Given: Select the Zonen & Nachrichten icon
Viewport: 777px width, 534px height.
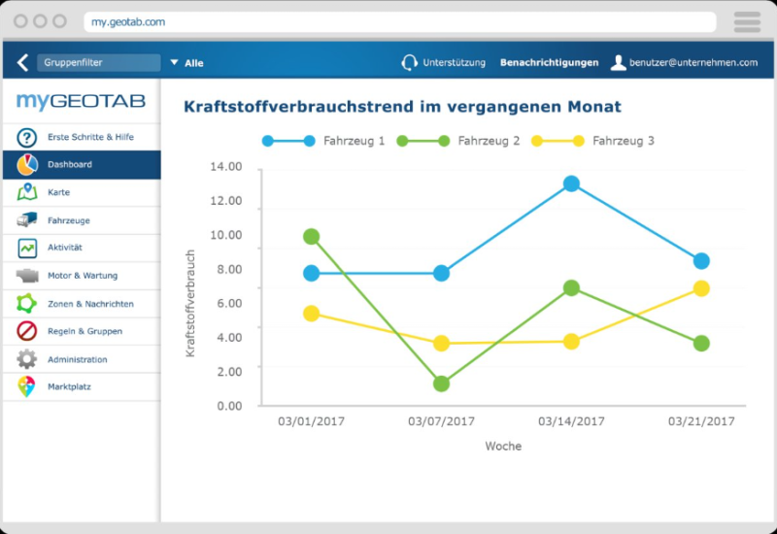Looking at the screenshot, I should (27, 304).
